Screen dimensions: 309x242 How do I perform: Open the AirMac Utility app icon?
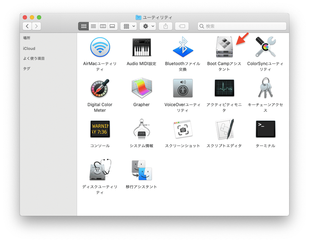click(100, 47)
